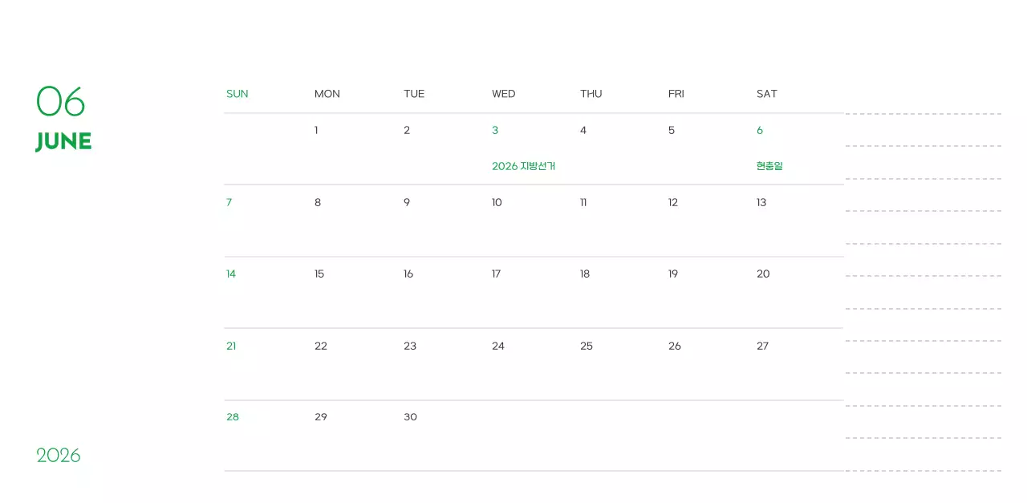The image size is (1027, 503).
Task: Choose Monday June 1
Action: (316, 130)
